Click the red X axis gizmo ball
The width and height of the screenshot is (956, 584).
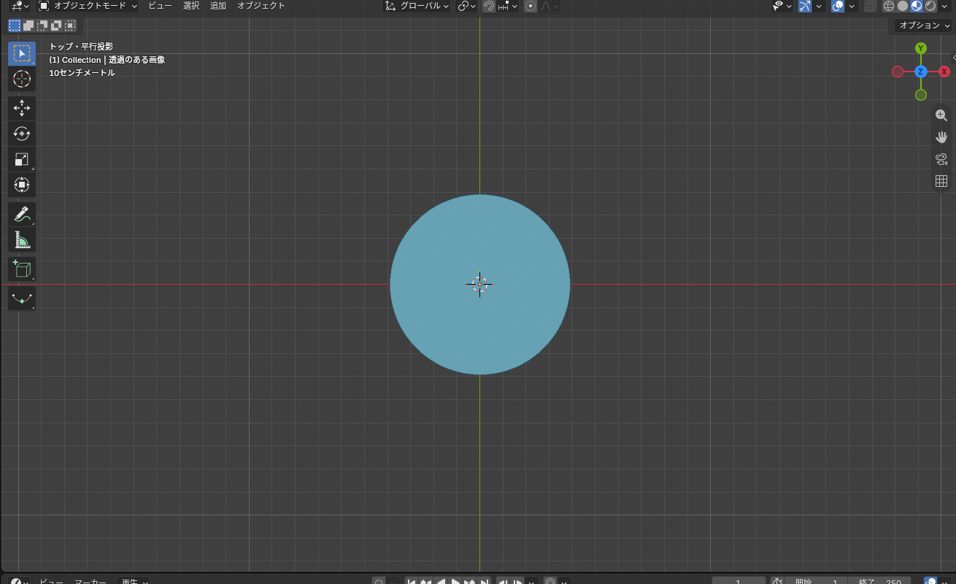(944, 72)
